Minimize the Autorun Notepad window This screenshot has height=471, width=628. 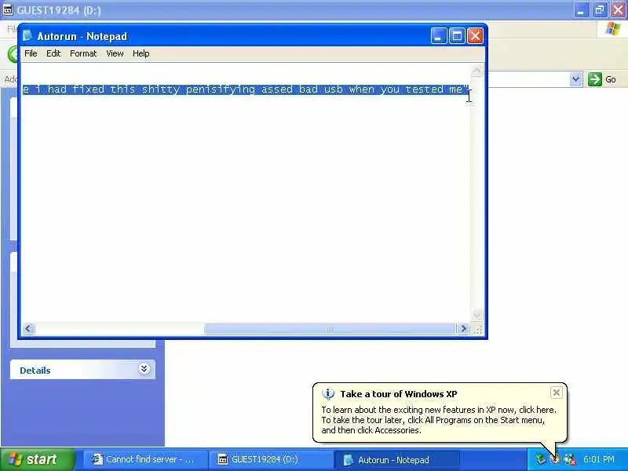439,36
